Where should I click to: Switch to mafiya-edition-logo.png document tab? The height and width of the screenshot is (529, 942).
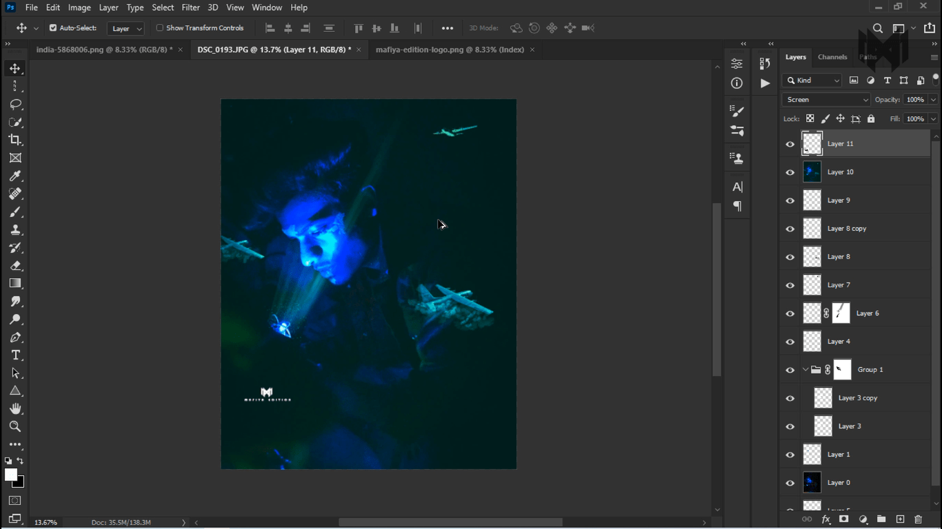[450, 50]
